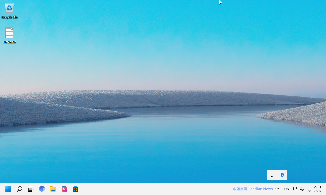Open the Windows Start menu
Viewport: 326px width, 195px height.
tap(8, 189)
